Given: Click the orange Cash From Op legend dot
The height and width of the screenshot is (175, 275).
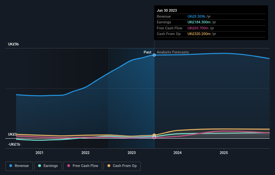Looking at the screenshot, I should click(109, 166).
